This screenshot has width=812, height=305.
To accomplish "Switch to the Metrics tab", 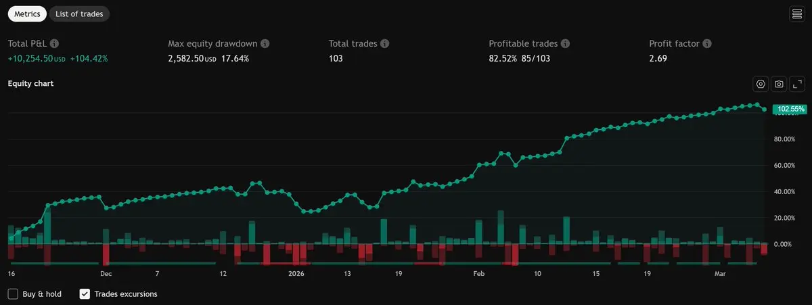I will [27, 14].
